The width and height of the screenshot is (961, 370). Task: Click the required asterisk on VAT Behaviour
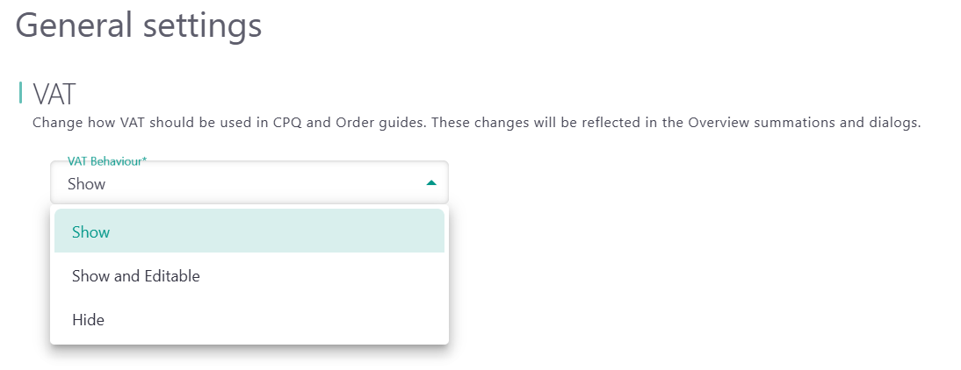click(144, 161)
